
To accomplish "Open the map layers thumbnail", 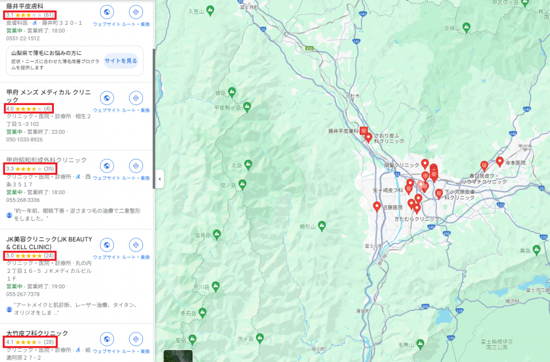I will [178, 356].
